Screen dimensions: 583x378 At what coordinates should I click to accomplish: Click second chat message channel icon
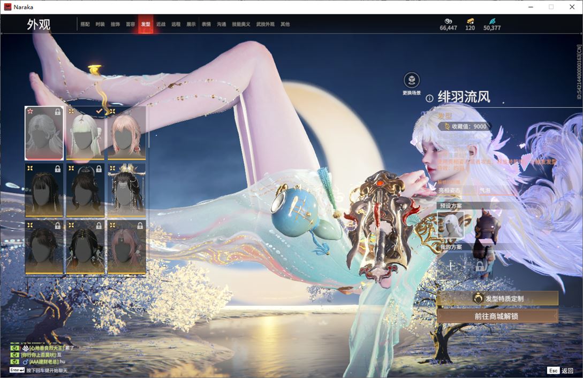pyautogui.click(x=14, y=355)
